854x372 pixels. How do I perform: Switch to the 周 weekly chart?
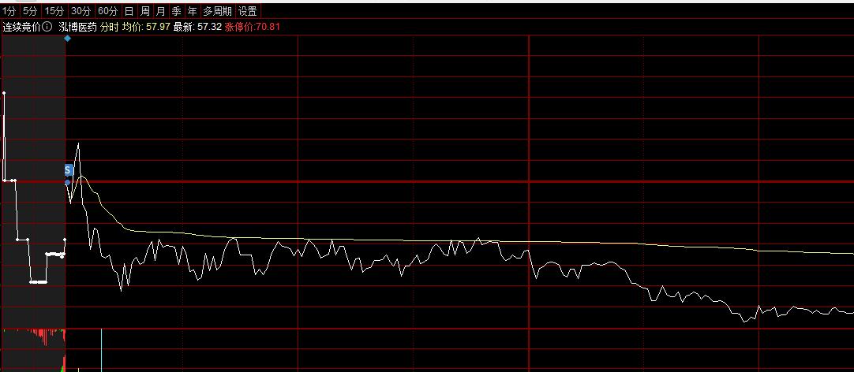(x=145, y=11)
